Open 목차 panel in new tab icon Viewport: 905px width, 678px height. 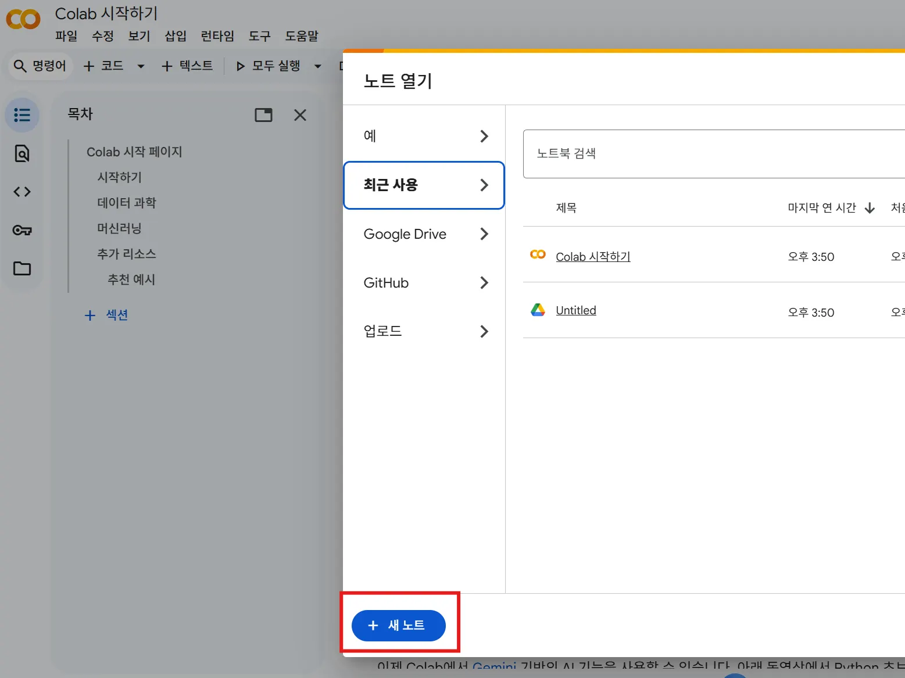coord(263,115)
